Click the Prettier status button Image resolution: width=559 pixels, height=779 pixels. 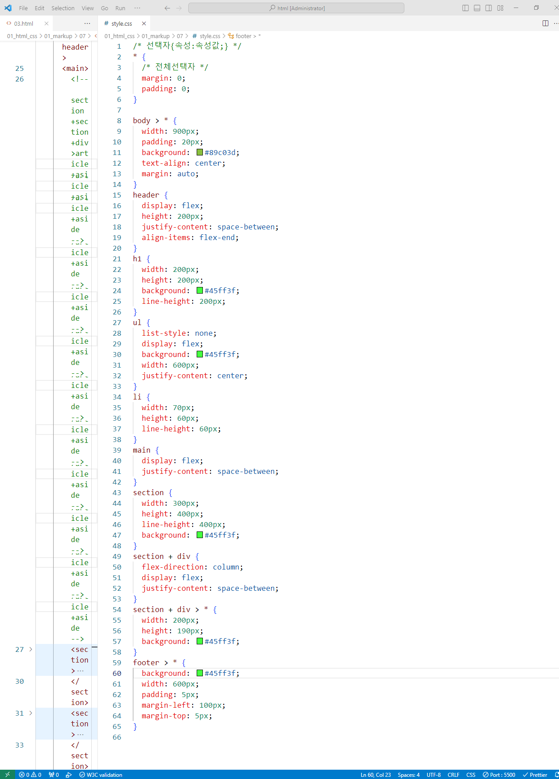tap(535, 775)
